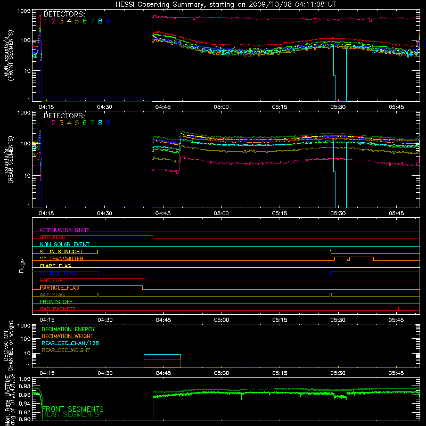
Task: Click the rear segments counts/s axis title
Action: tap(8, 160)
